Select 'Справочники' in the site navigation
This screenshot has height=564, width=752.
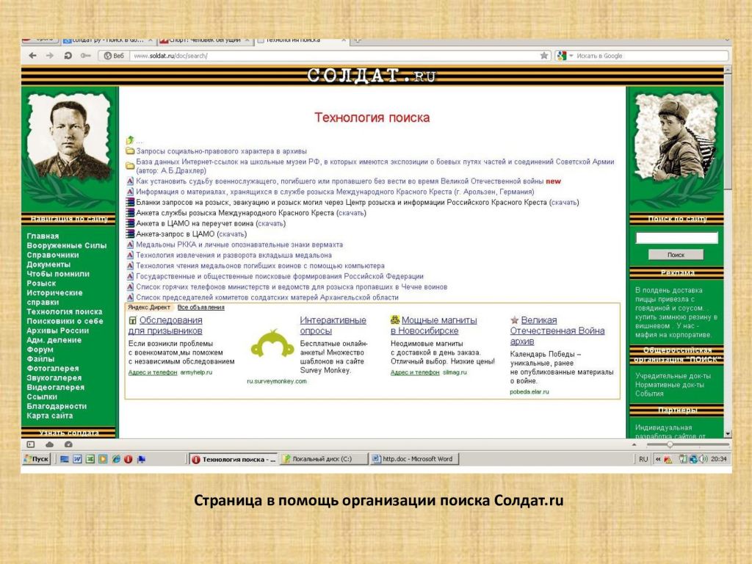(x=53, y=255)
